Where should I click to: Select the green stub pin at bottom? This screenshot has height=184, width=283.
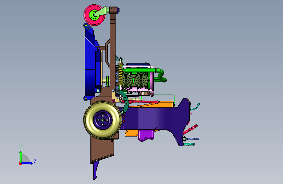click(189, 144)
